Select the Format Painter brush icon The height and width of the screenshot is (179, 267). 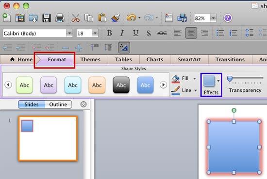116,18
